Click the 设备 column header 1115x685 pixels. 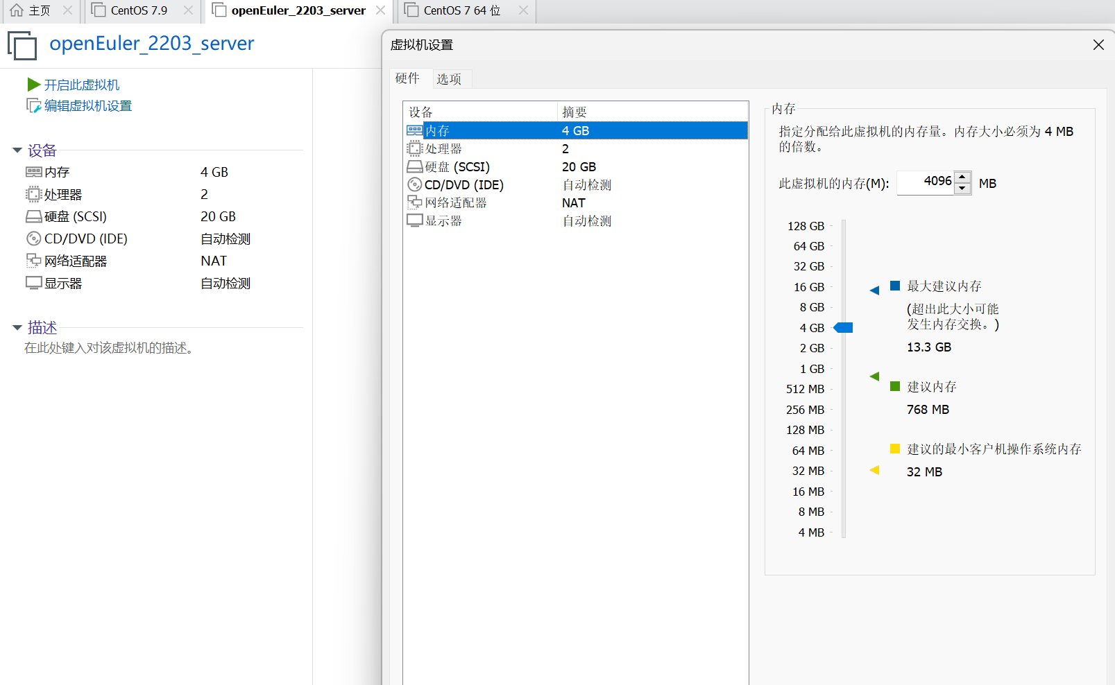pyautogui.click(x=481, y=112)
